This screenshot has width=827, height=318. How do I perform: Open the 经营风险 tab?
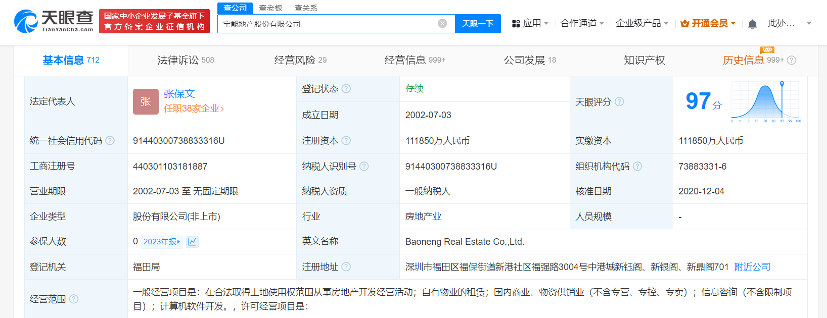[300, 60]
